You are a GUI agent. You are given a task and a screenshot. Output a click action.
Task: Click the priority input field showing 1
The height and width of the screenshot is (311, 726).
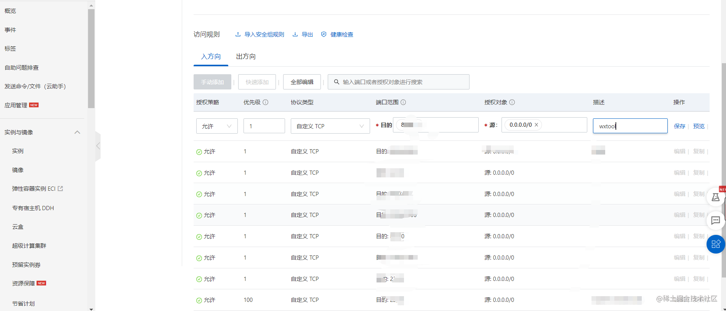click(x=264, y=126)
